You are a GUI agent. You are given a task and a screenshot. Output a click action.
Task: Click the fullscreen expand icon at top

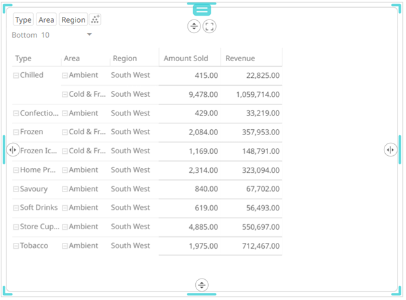point(210,27)
